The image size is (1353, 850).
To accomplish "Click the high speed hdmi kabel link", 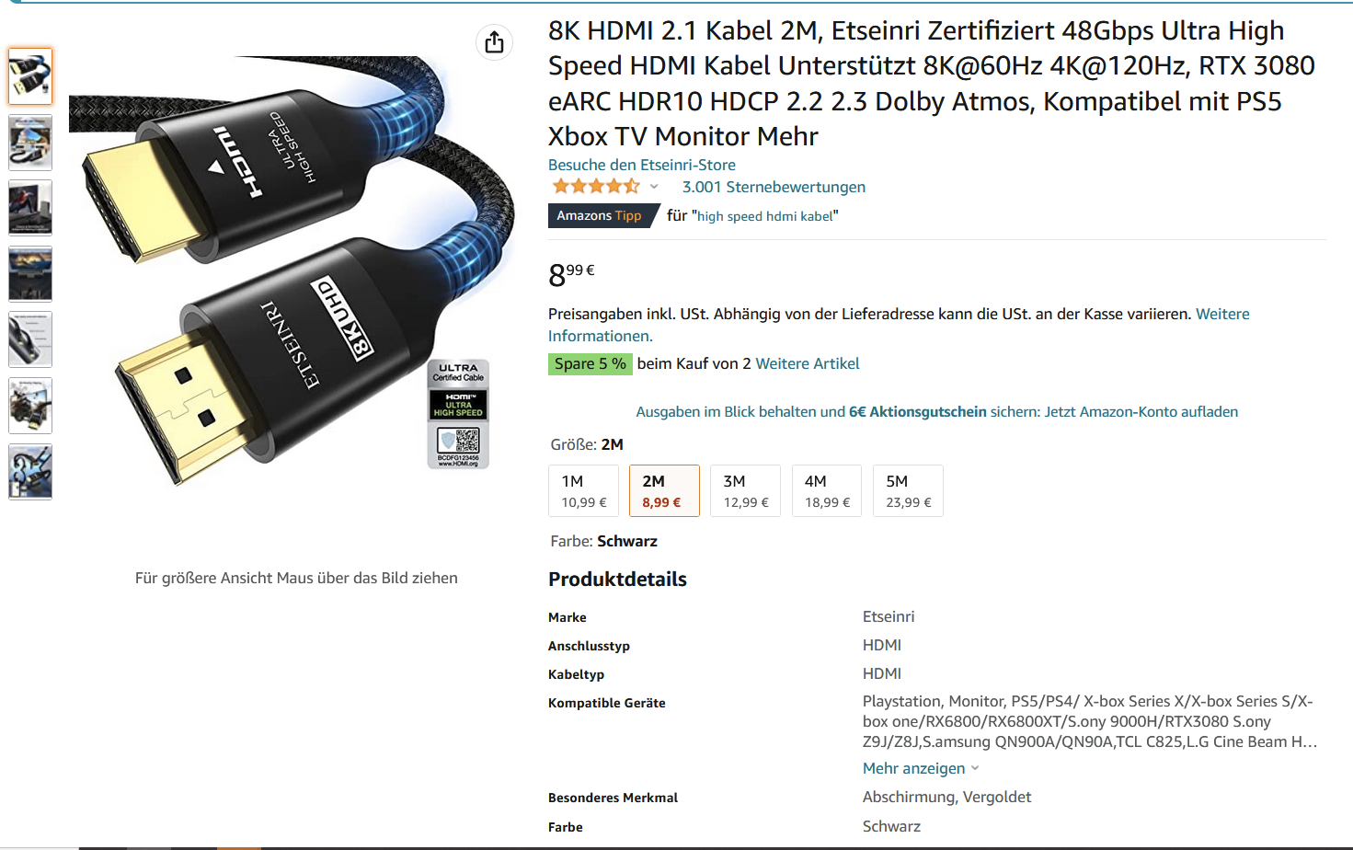I will (x=765, y=216).
